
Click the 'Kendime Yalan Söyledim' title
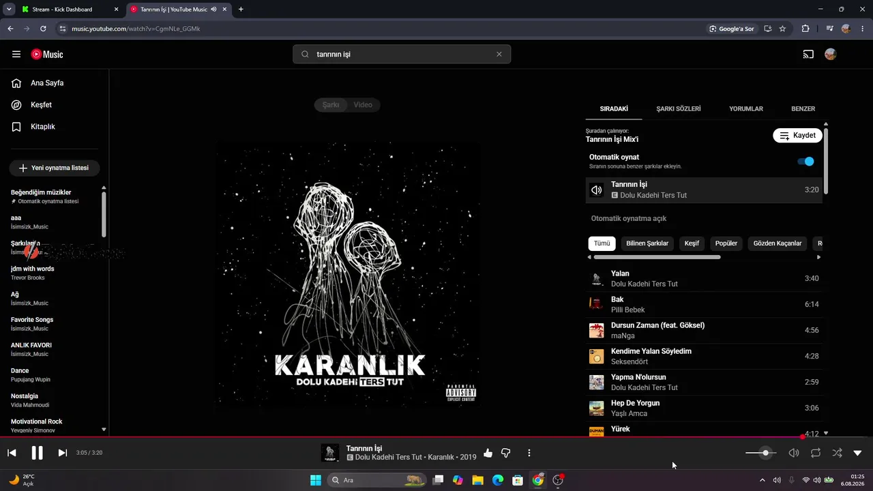pos(651,351)
